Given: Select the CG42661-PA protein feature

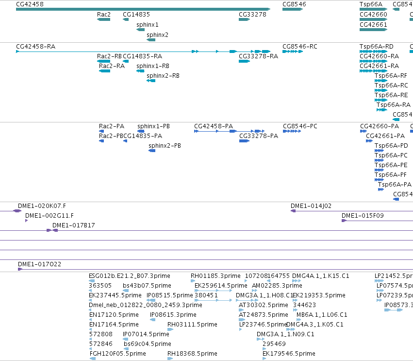Looking at the screenshot, I should (369, 141).
